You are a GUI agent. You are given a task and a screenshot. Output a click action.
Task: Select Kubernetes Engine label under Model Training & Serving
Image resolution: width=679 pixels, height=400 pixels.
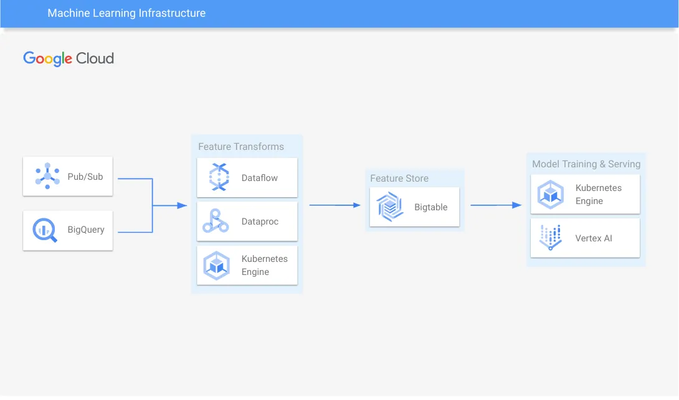pos(599,194)
